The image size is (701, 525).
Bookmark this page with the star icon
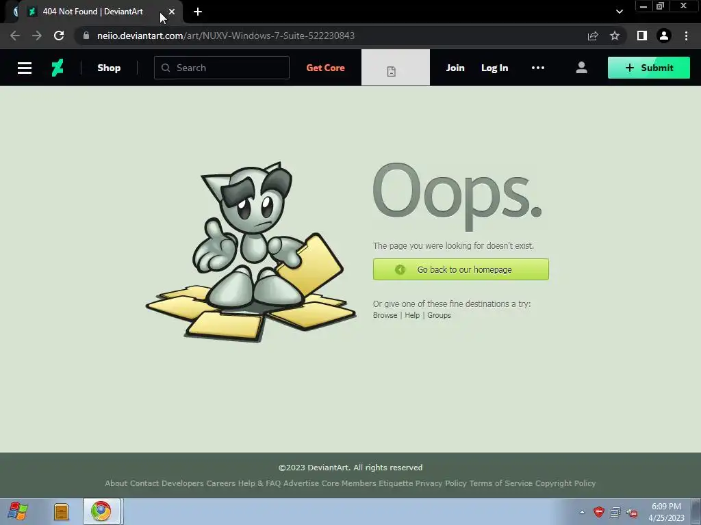[x=615, y=36]
